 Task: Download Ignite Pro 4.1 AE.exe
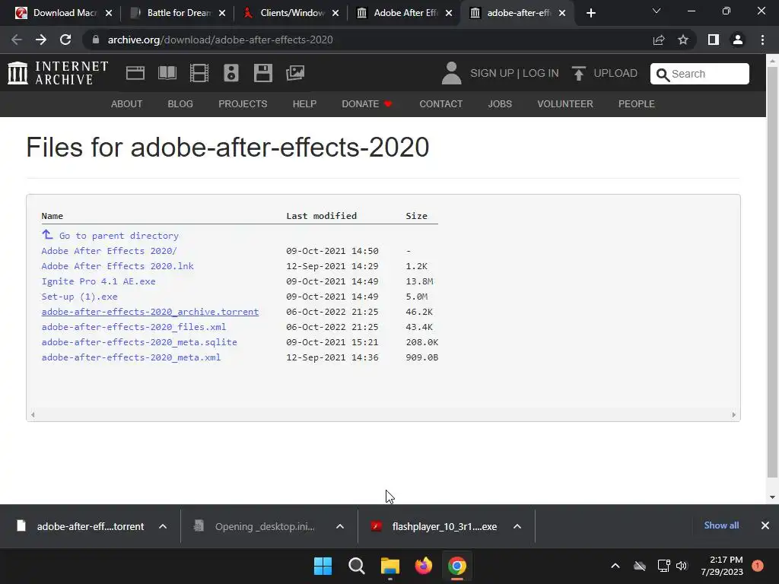click(x=98, y=281)
